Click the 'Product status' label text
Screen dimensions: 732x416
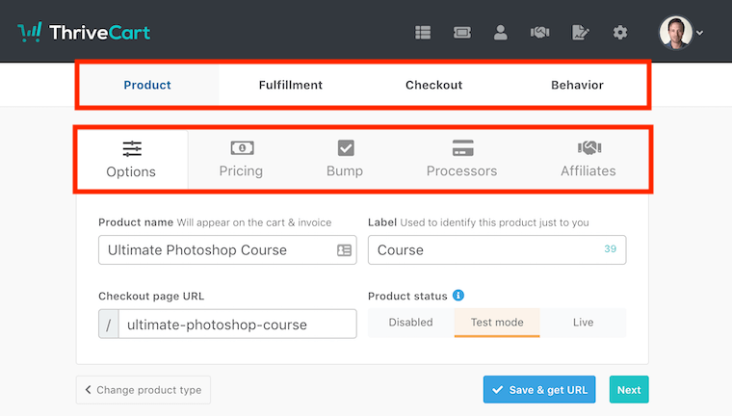(x=407, y=296)
